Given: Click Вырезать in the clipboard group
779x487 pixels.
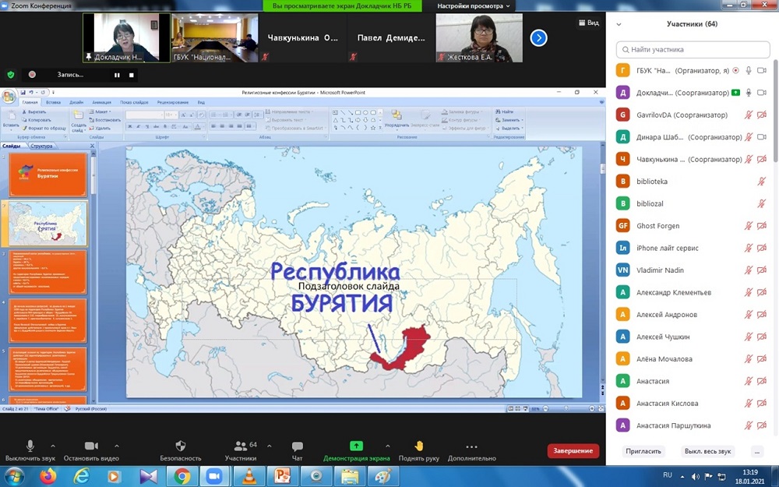Looking at the screenshot, I should click(x=33, y=111).
